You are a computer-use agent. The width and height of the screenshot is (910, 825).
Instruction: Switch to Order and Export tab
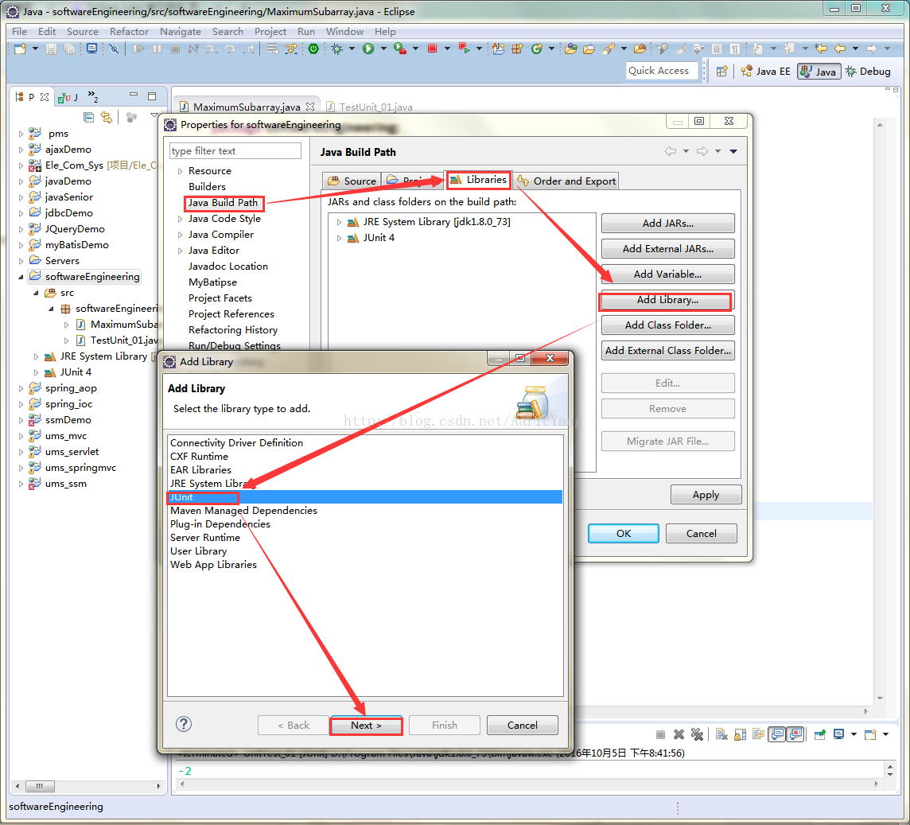(x=566, y=181)
